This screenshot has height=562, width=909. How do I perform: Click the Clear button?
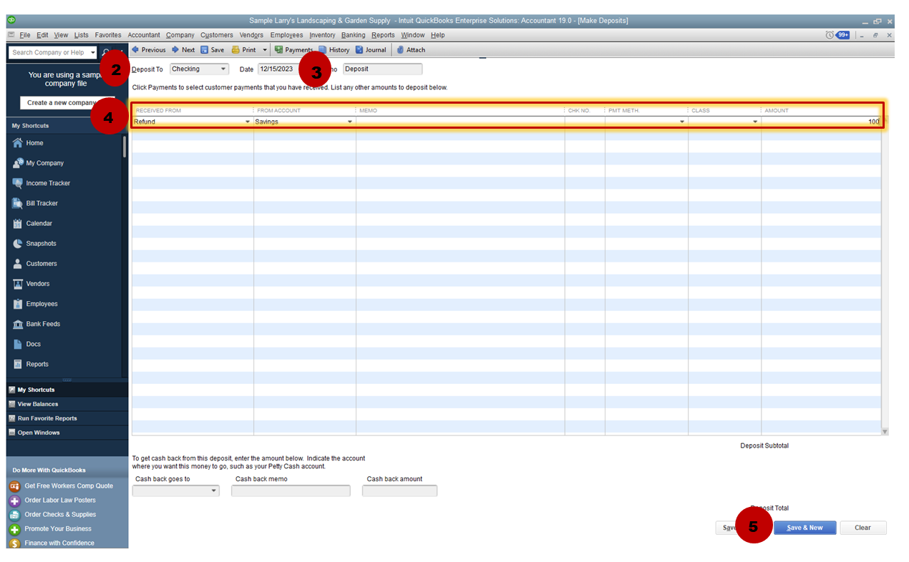tap(862, 528)
